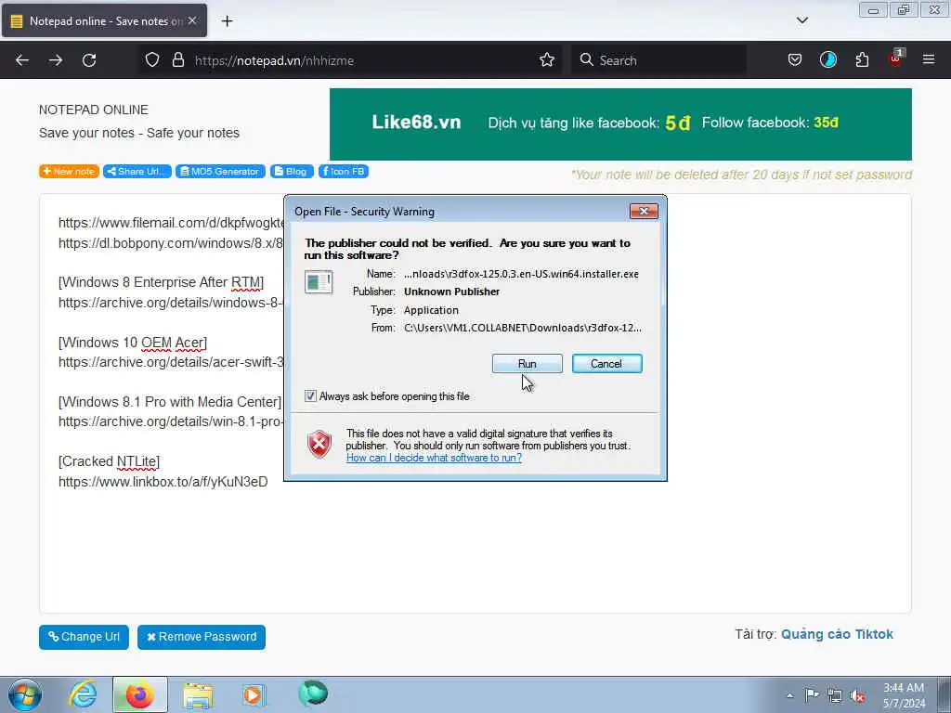Launch Internet Explorer from the taskbar
The image size is (951, 713).
pyautogui.click(x=83, y=694)
